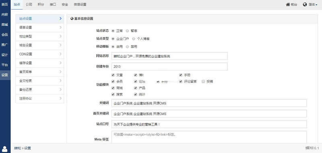322x153 pixels.
Task: Click the chevron arrow on 备份还原 row
Action: click(x=61, y=89)
